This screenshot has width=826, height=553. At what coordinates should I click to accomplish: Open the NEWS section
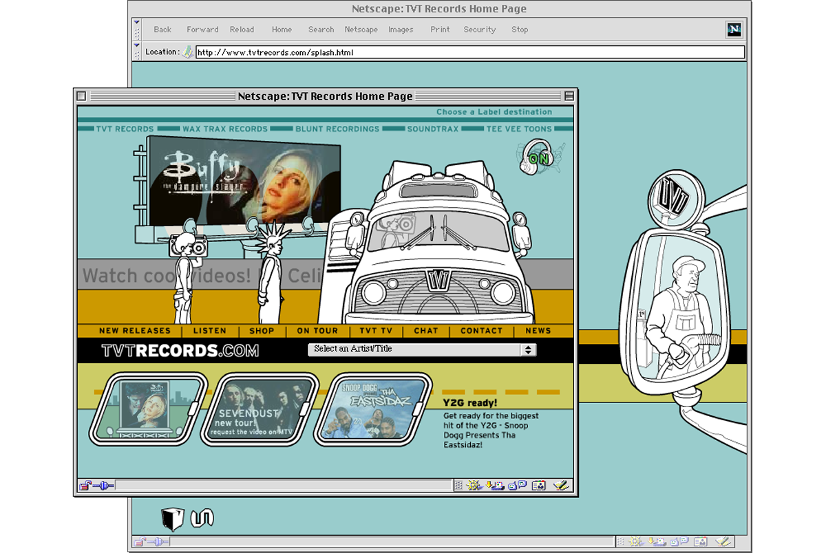coord(538,331)
